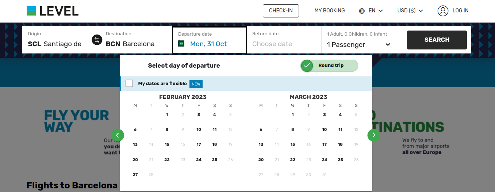
Task: Open My Booking page
Action: (x=330, y=11)
